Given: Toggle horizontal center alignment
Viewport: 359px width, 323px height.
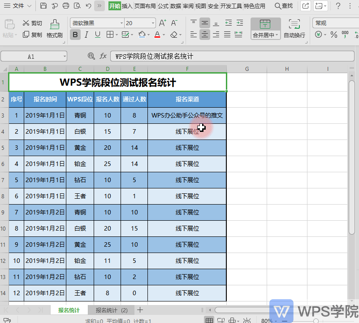Looking at the screenshot, I should pyautogui.click(x=205, y=35).
